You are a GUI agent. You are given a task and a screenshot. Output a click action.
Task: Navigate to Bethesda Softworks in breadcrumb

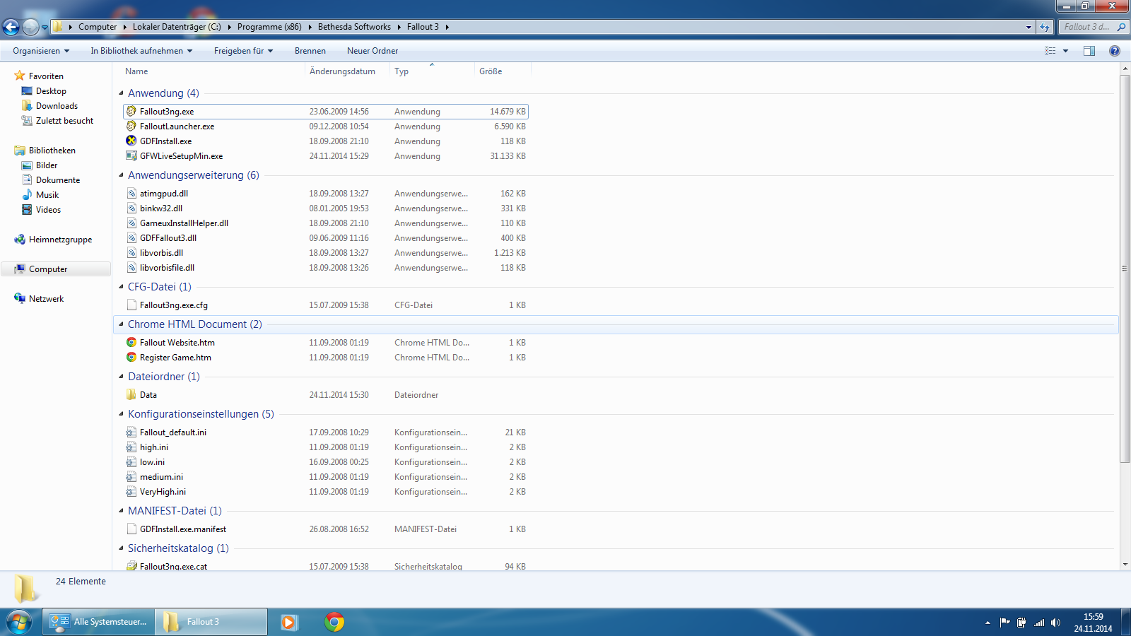coord(354,27)
